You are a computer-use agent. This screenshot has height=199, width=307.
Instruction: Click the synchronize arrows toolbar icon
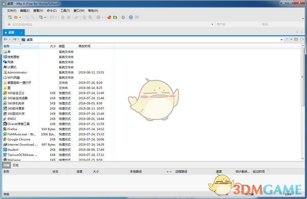pos(77,17)
